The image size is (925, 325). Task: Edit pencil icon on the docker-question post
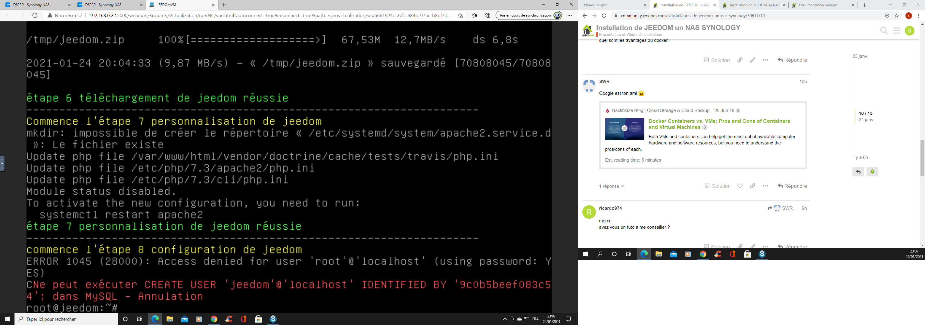point(753,60)
